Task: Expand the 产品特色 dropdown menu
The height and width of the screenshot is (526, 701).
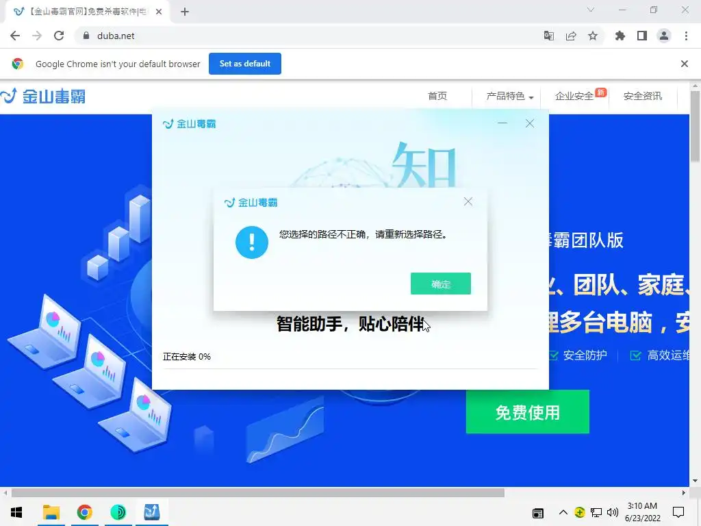Action: (x=509, y=96)
